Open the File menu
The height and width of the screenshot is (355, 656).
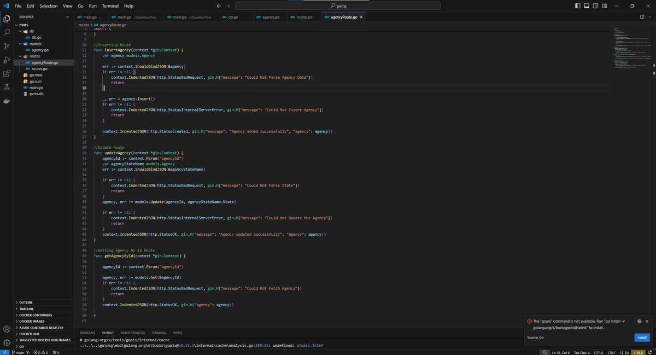(18, 5)
